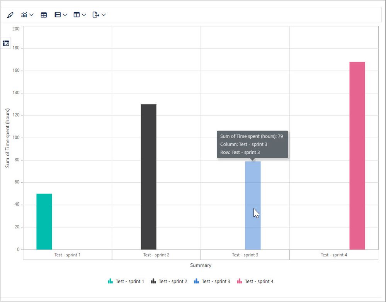Image resolution: width=386 pixels, height=302 pixels.
Task: Click the export icon in toolbar
Action: [96, 15]
